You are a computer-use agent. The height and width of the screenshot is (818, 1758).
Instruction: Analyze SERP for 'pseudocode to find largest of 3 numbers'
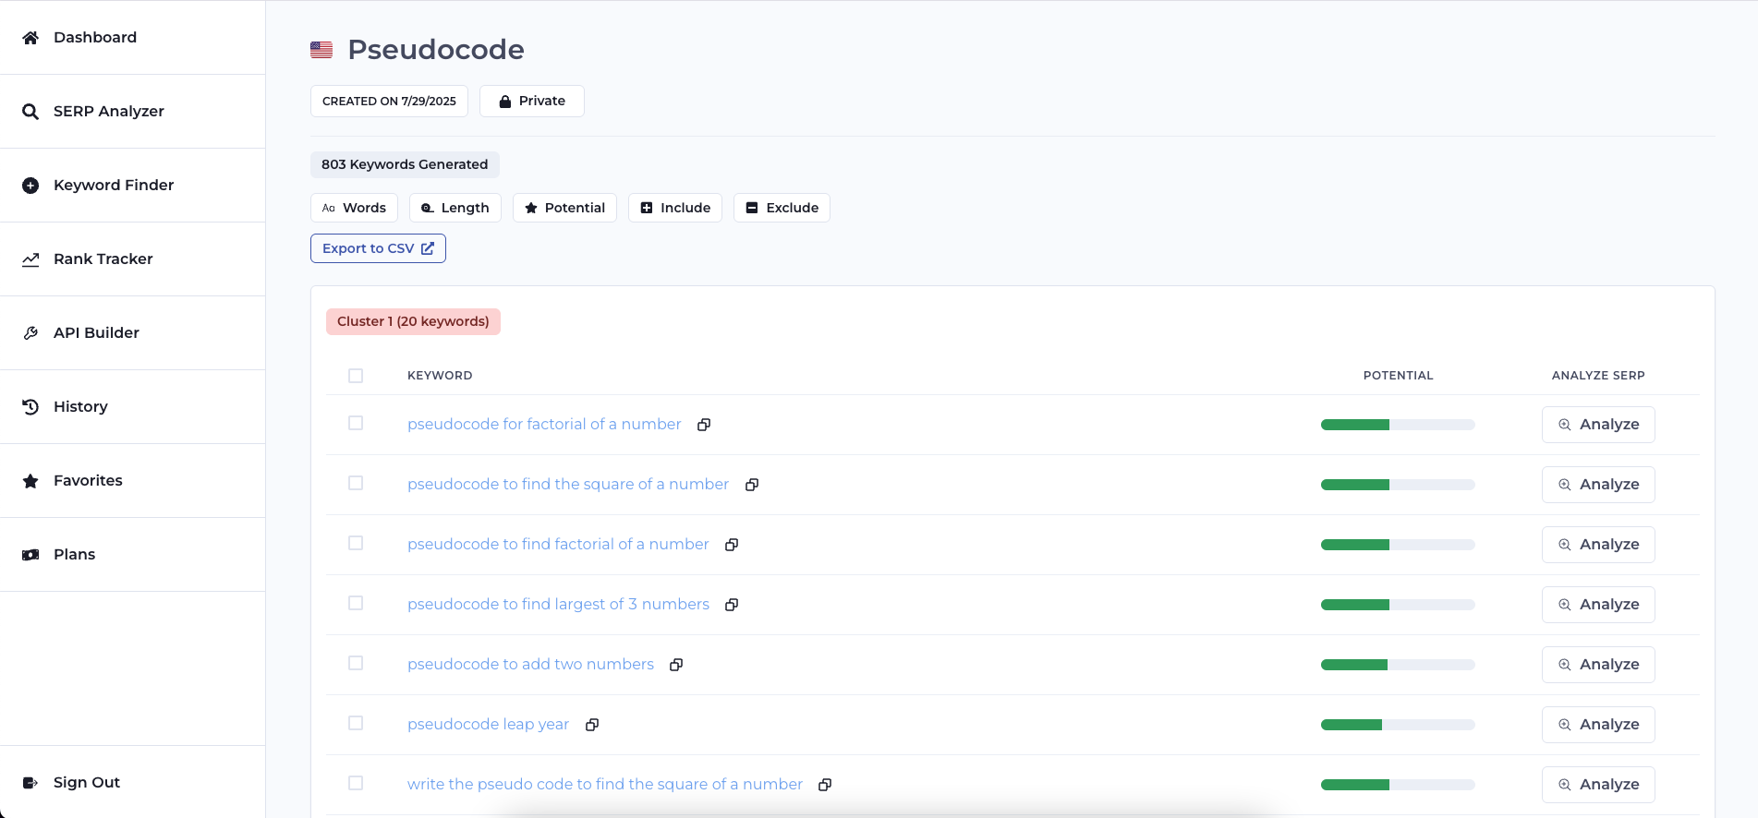(1598, 605)
